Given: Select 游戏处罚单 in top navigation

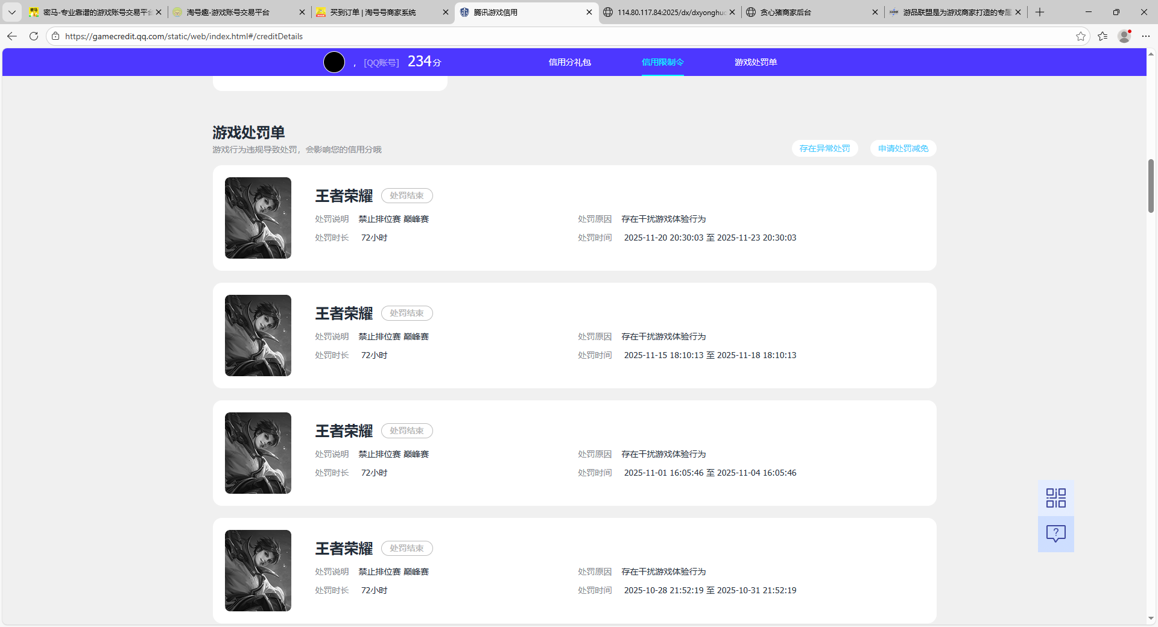Looking at the screenshot, I should [755, 62].
